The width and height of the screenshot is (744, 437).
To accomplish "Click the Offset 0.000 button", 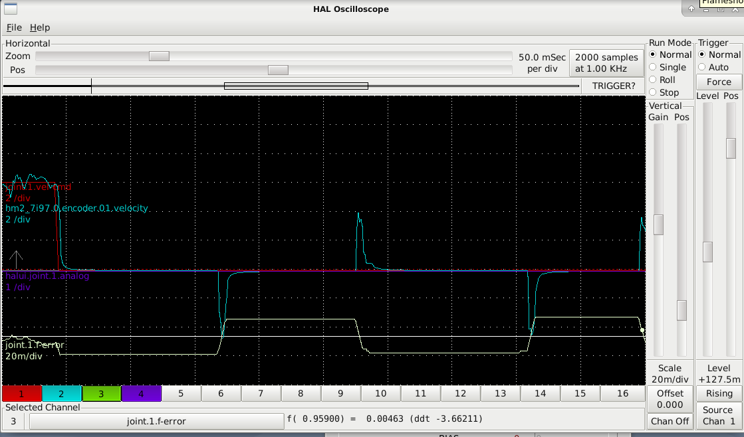I will tap(670, 399).
